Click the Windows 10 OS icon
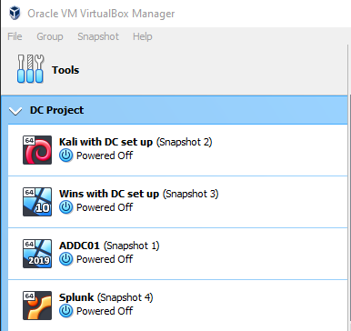The height and width of the screenshot is (331, 351). 37,202
